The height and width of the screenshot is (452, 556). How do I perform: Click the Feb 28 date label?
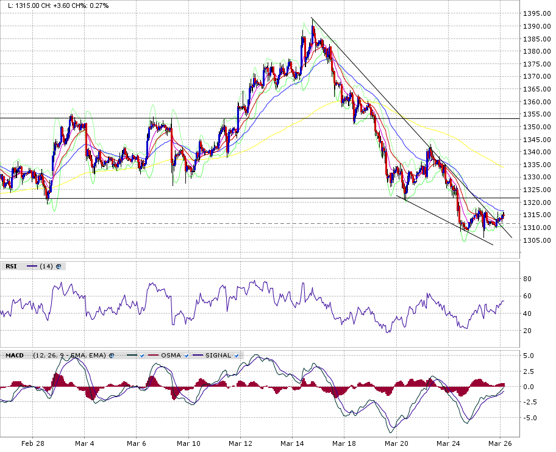pyautogui.click(x=32, y=443)
